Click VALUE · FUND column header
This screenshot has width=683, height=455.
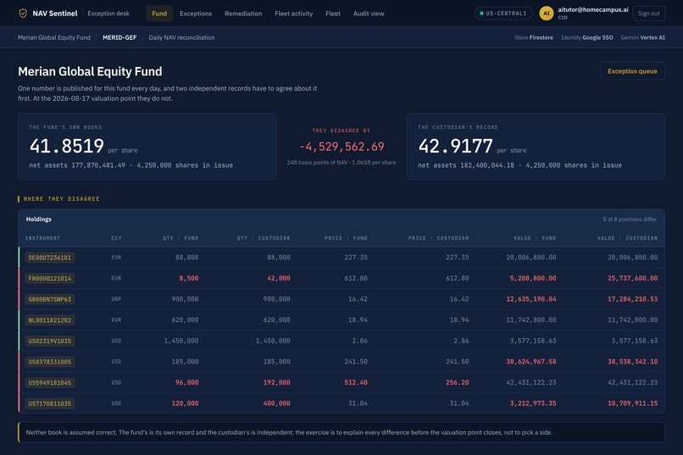tap(535, 238)
